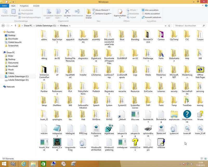The height and width of the screenshot is (167, 208).
Task: Expand the Dieser PC breadcrumb chevron
Action: point(34,26)
